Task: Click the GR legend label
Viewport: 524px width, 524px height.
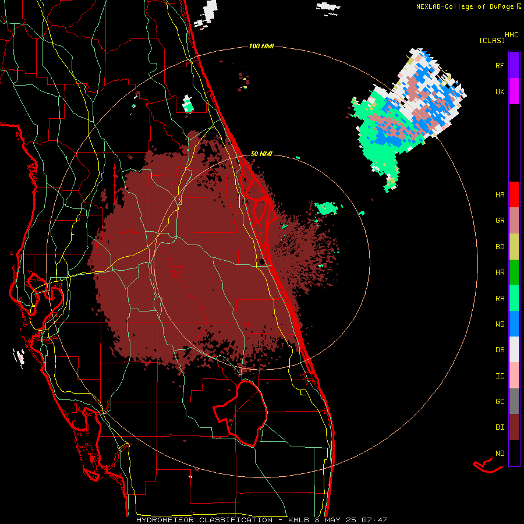Action: [x=500, y=221]
